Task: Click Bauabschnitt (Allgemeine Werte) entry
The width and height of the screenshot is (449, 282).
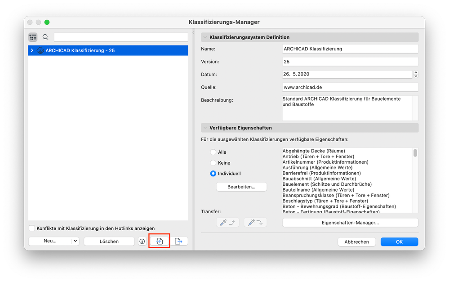Action: point(319,179)
